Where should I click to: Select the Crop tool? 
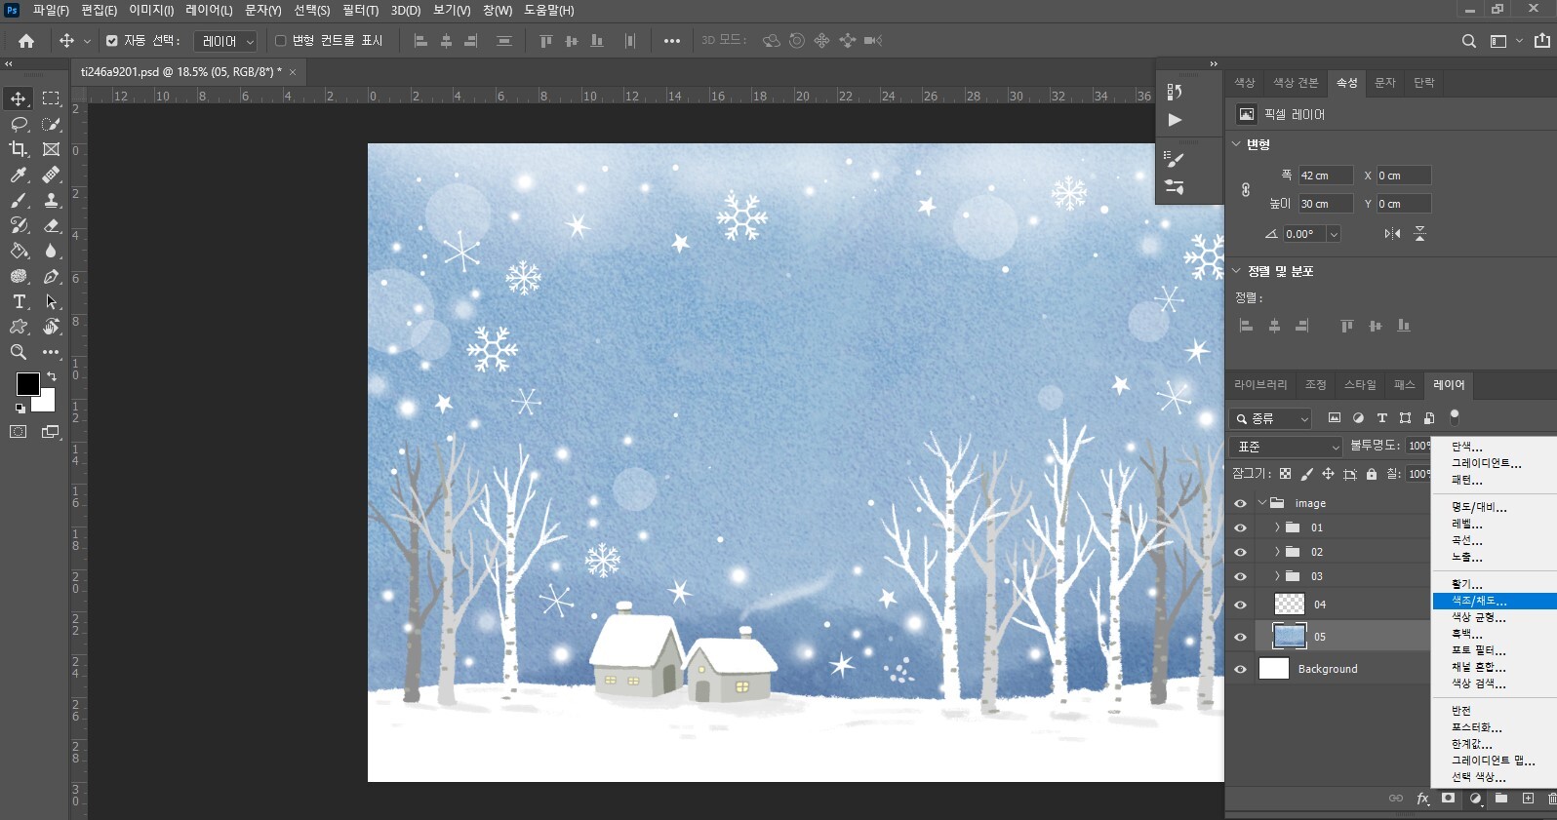19,149
